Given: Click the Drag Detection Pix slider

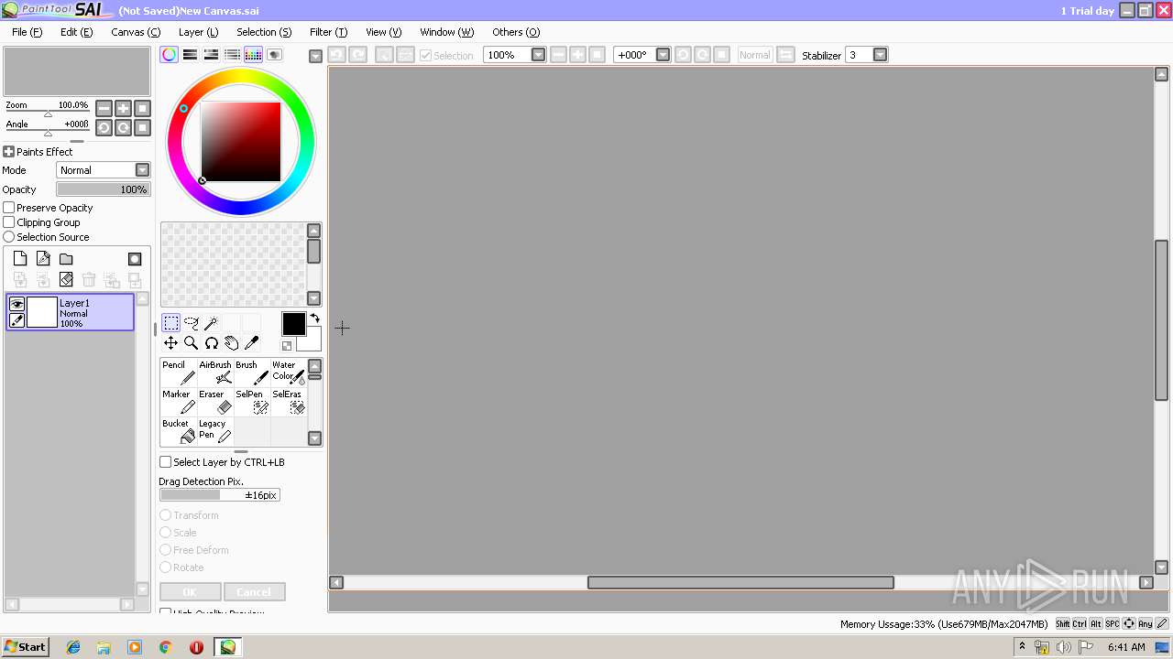Looking at the screenshot, I should 220,495.
